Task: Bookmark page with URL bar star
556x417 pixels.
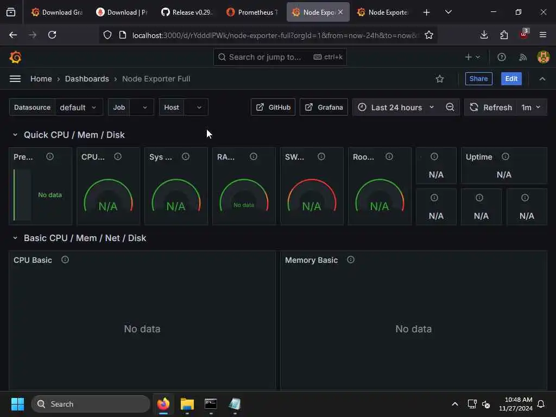Action: pyautogui.click(x=429, y=35)
